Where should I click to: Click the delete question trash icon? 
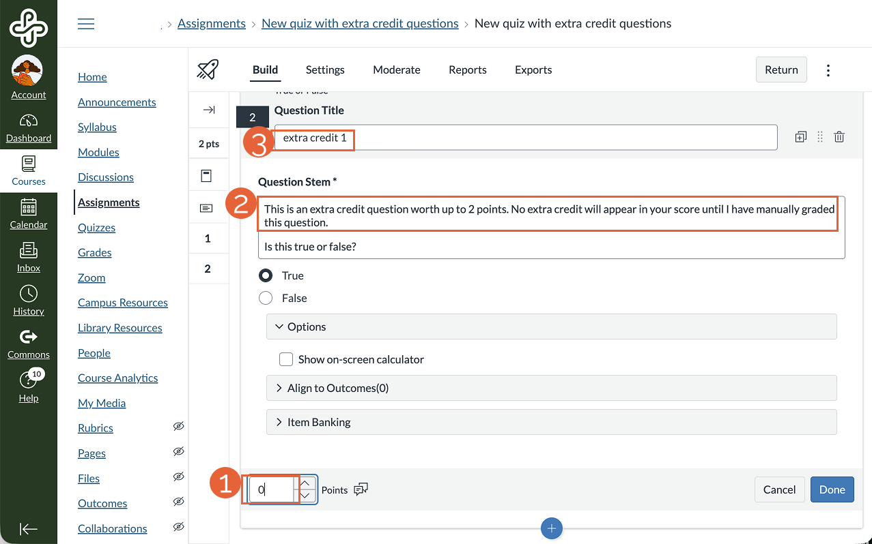(x=839, y=137)
